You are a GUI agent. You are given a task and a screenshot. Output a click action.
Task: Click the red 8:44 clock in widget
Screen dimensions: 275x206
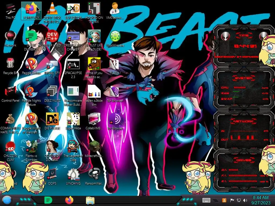[x=245, y=46]
